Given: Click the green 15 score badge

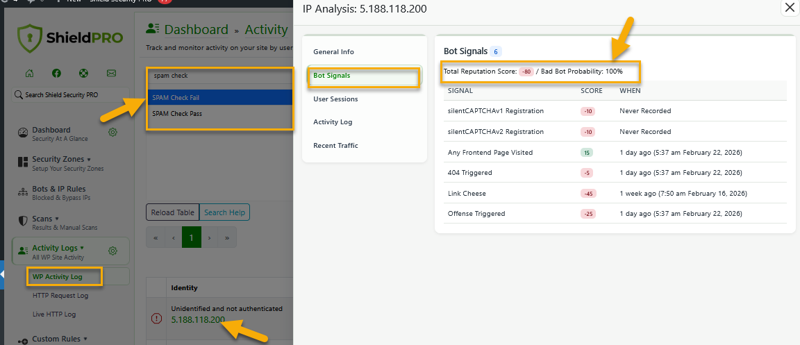Looking at the screenshot, I should 587,153.
